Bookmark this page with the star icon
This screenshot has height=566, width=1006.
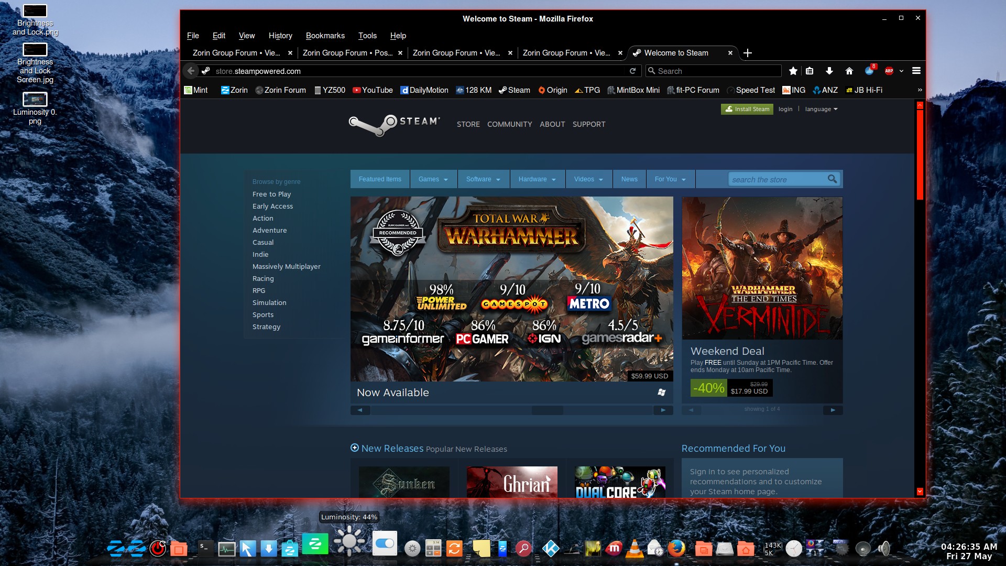pyautogui.click(x=793, y=71)
